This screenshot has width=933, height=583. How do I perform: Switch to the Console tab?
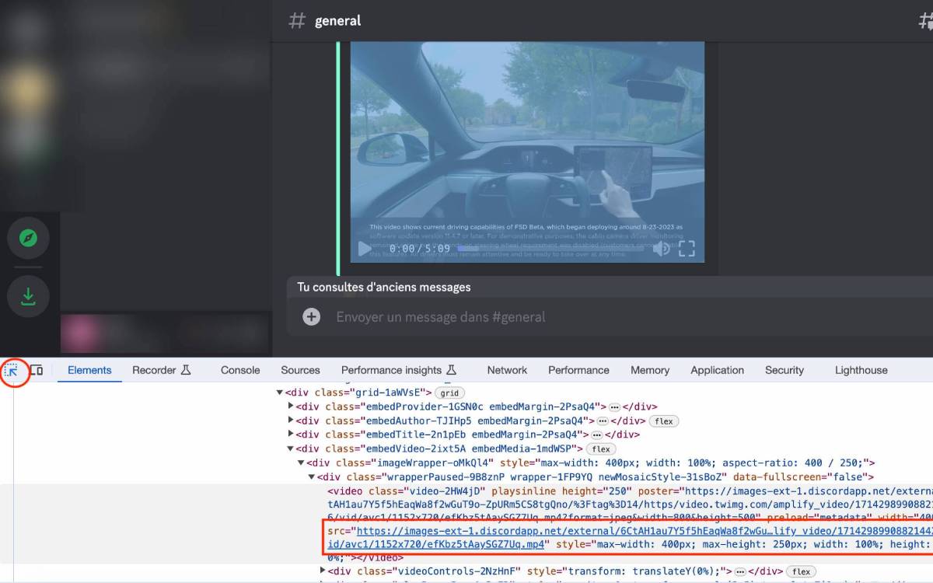click(240, 370)
